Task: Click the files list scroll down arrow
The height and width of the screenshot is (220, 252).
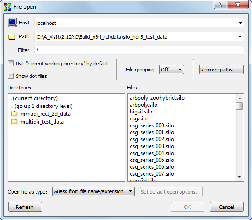Action: pos(240,177)
